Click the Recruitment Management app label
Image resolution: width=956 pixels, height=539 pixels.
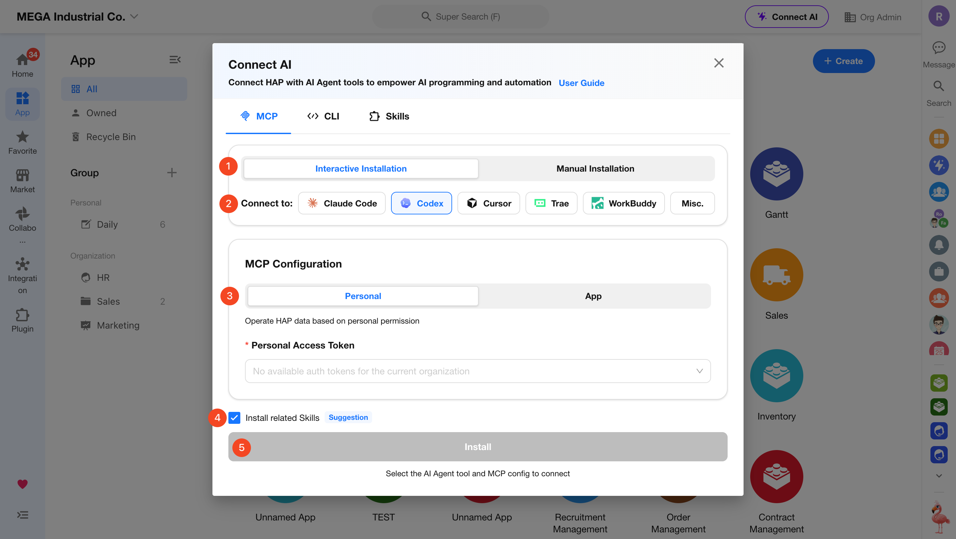click(580, 523)
